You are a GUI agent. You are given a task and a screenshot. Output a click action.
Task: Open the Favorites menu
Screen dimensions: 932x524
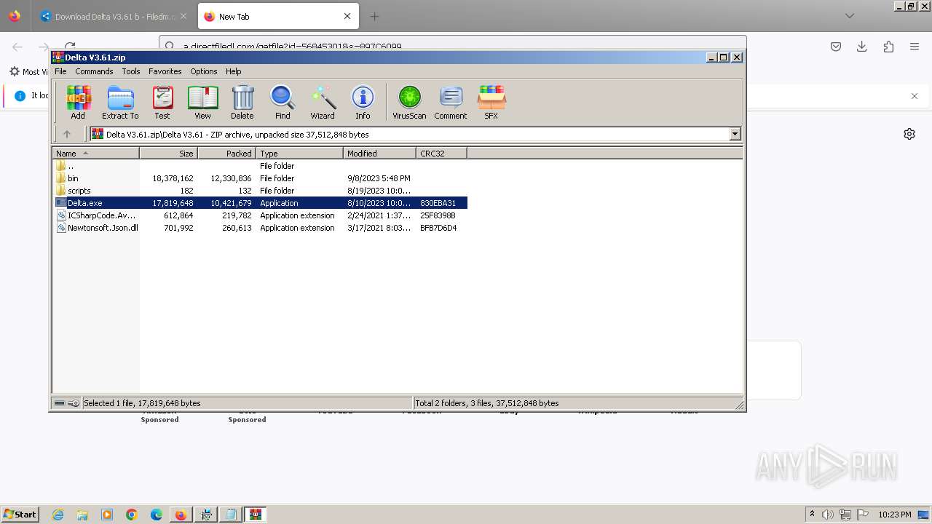coord(165,71)
